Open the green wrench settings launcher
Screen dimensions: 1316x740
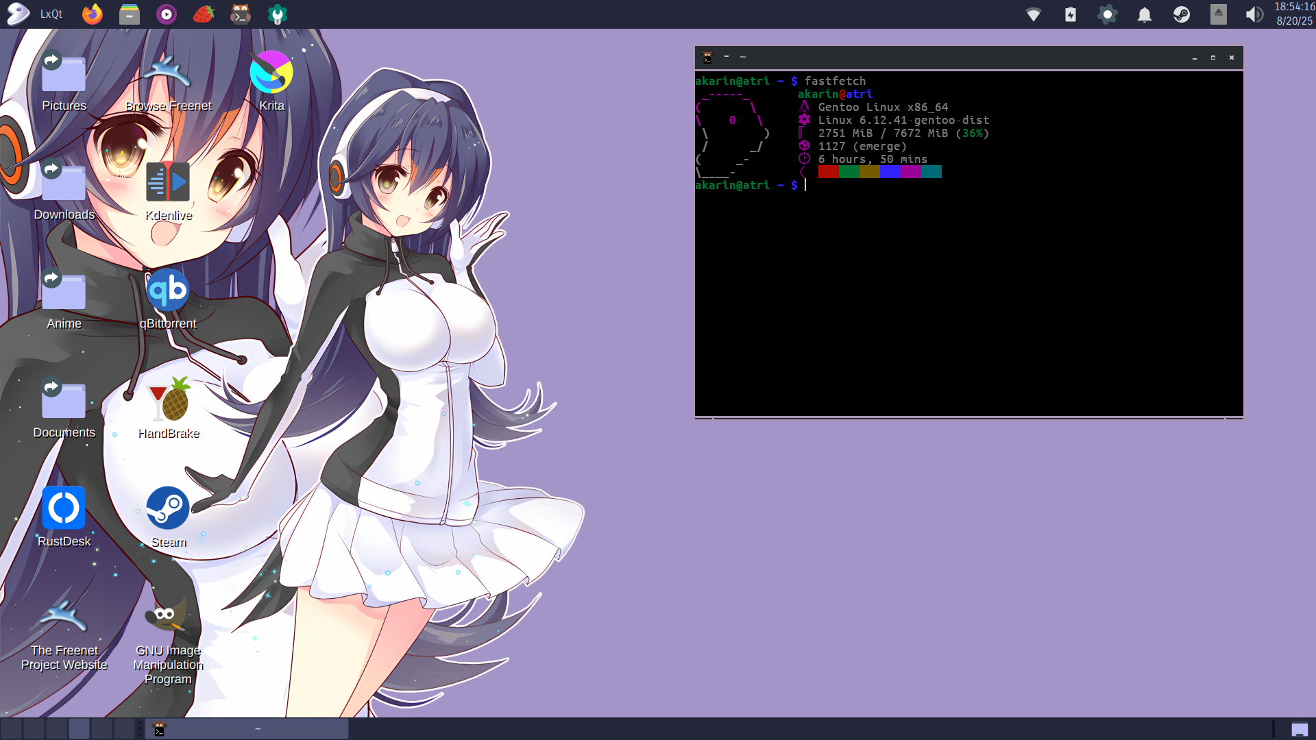click(277, 14)
